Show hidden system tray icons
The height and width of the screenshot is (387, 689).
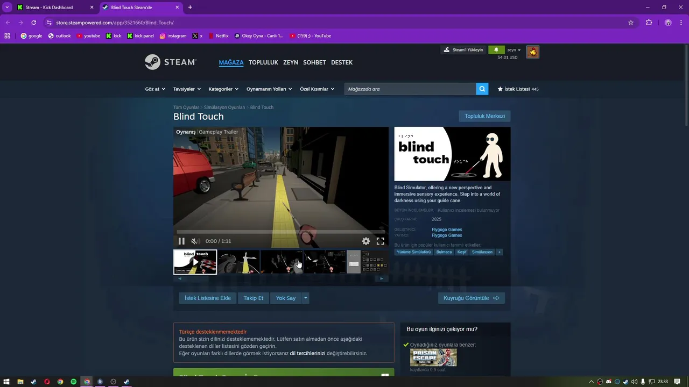tap(592, 382)
